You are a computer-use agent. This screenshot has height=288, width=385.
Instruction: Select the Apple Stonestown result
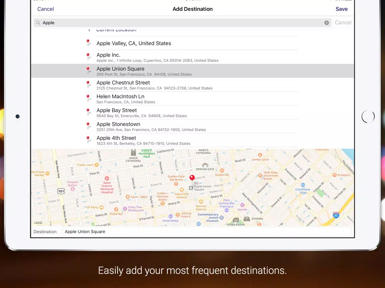[192, 126]
